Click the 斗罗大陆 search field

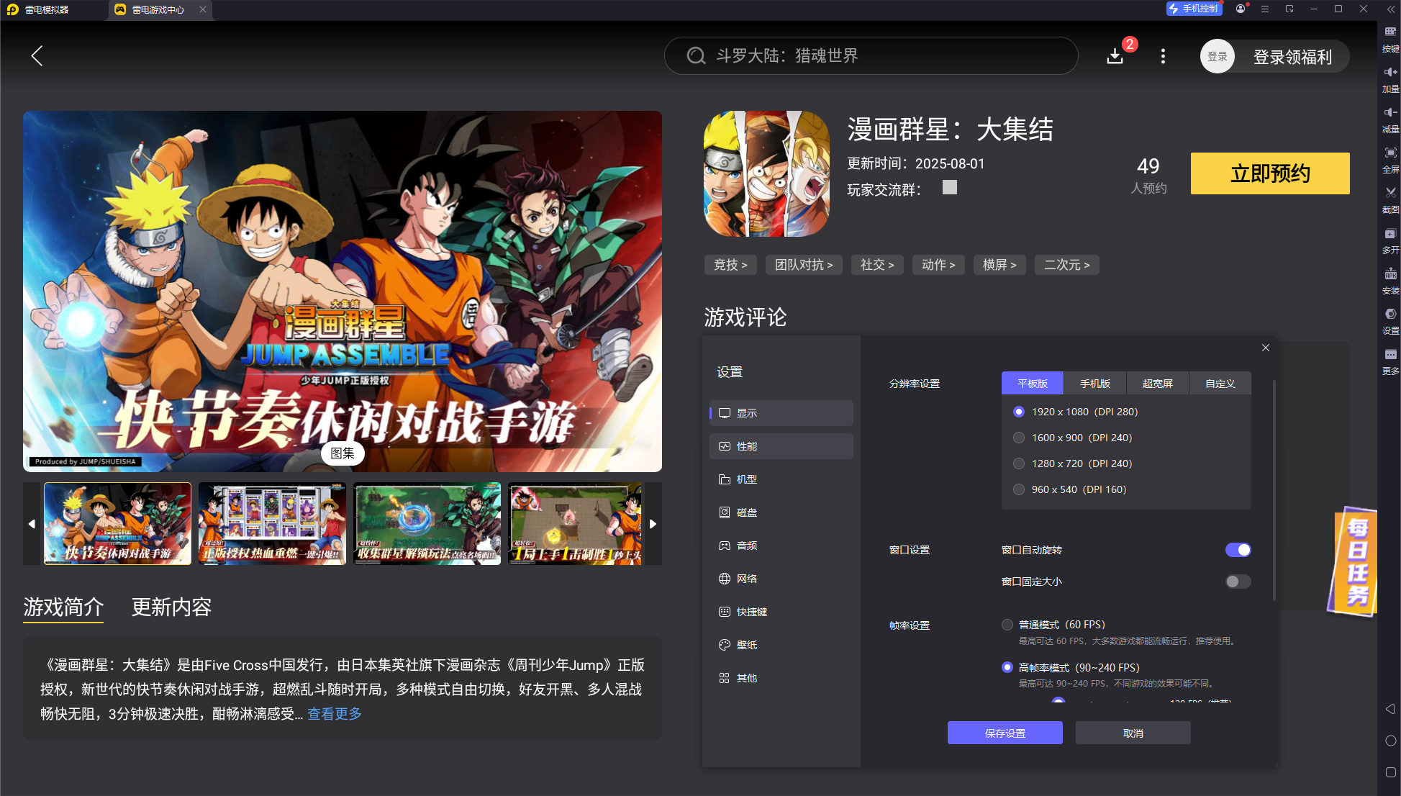(871, 56)
